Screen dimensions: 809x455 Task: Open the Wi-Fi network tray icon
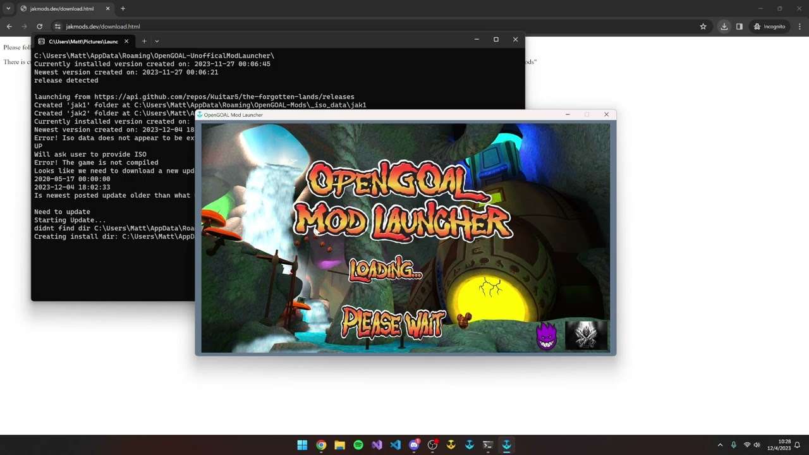(747, 445)
